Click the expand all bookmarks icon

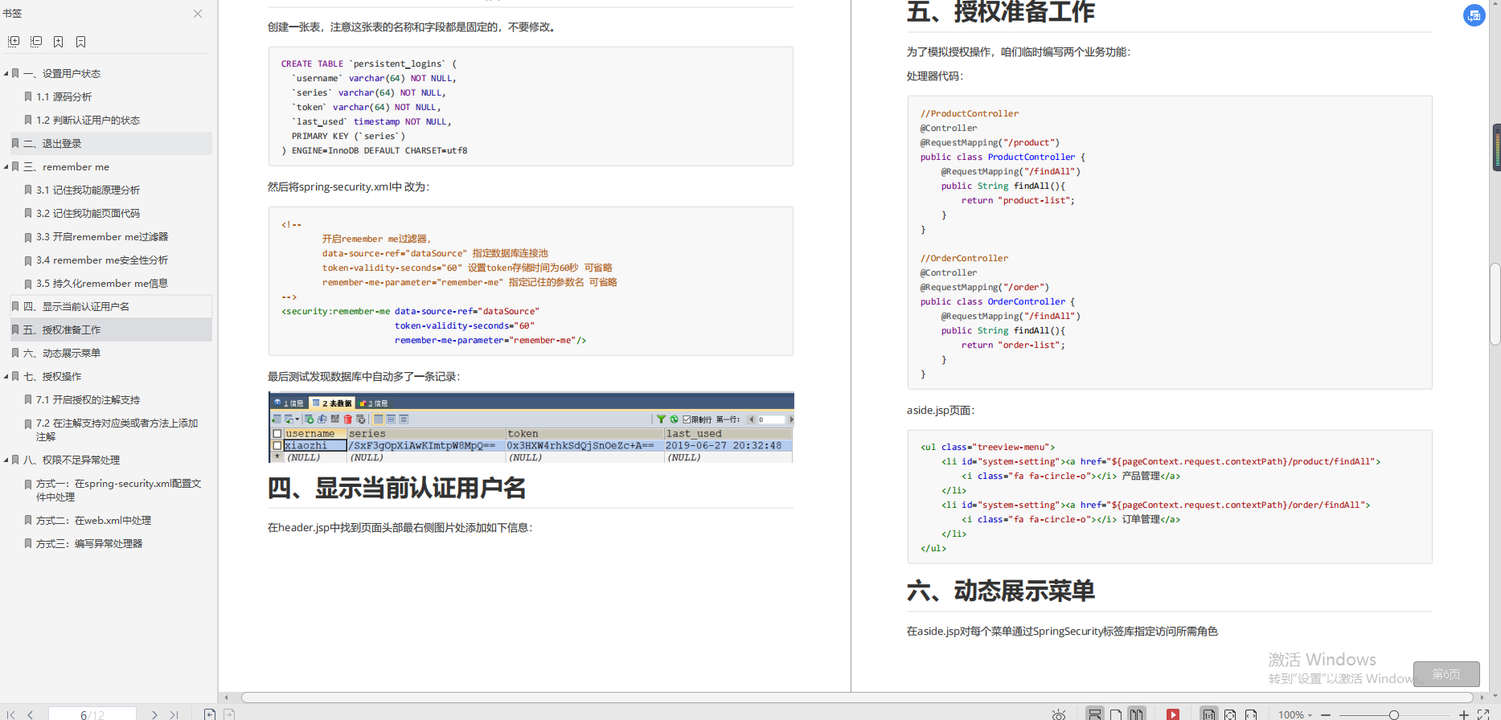pos(14,42)
